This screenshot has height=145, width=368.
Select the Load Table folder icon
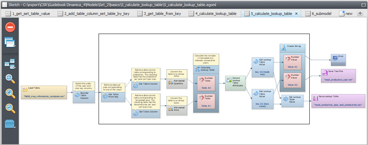25,89
